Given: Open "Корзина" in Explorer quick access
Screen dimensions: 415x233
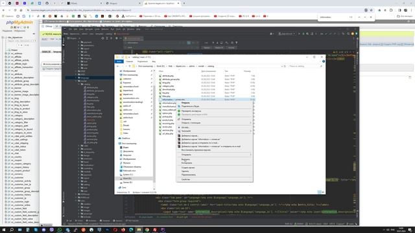Looking at the screenshot, I should [127, 83].
